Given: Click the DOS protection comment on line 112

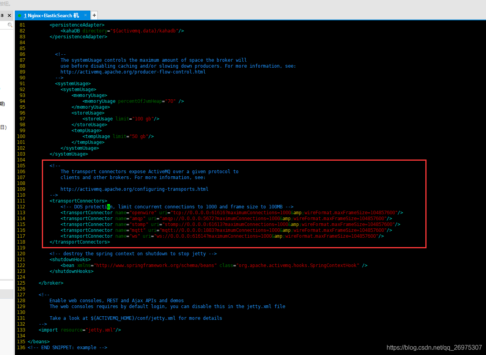Looking at the screenshot, I should [177, 207].
